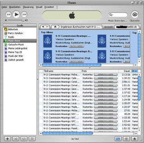Open the Bearbeiten menu
Screen dimensions: 144x143
[x=15, y=7]
